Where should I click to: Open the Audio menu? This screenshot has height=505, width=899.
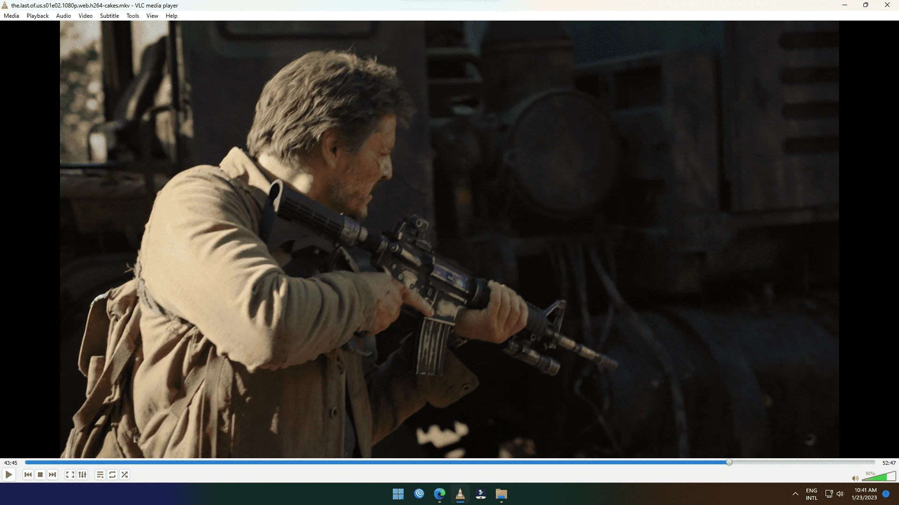click(64, 16)
